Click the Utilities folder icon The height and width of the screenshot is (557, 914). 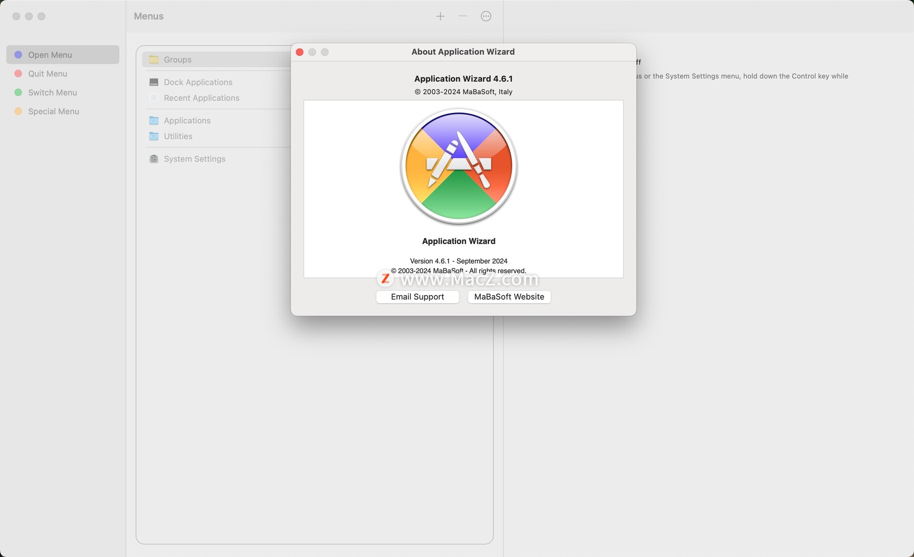[x=154, y=136]
